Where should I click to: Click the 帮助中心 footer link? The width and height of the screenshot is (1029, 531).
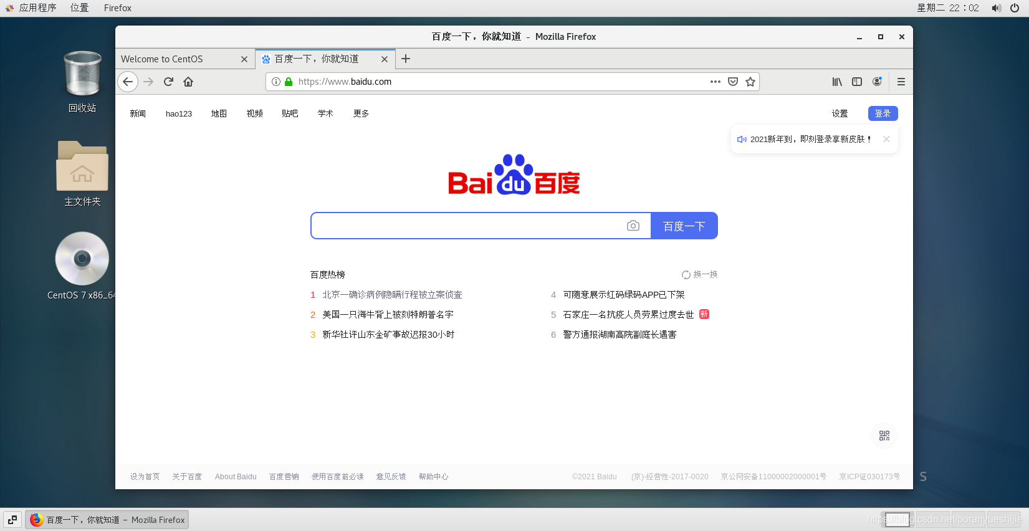tap(433, 477)
